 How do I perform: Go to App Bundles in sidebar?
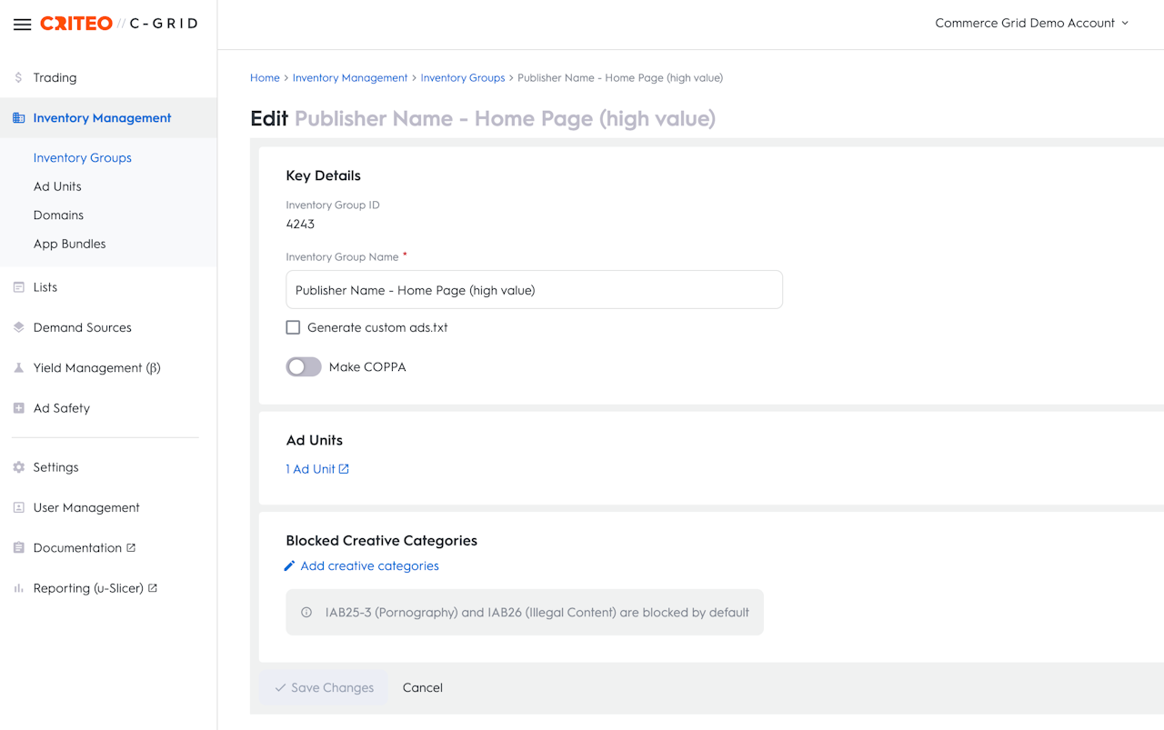pos(69,244)
